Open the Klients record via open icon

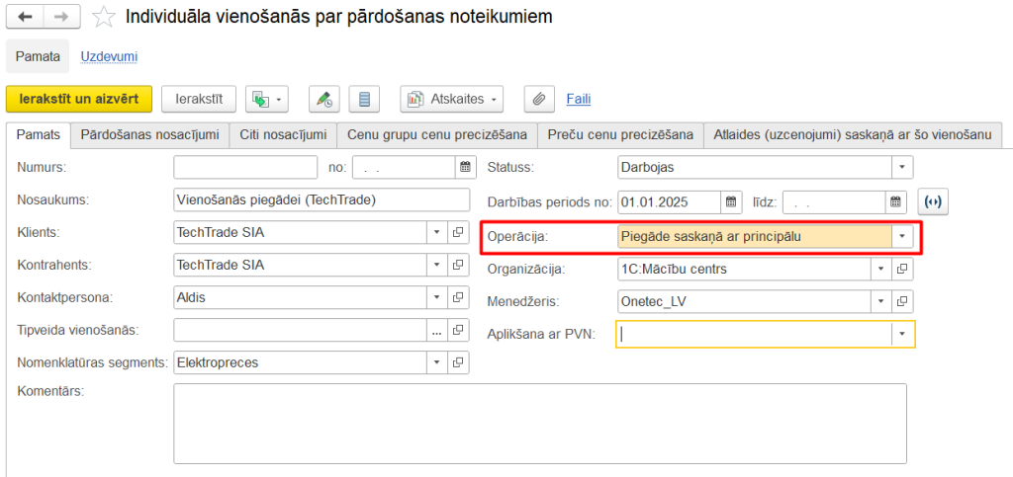(458, 233)
